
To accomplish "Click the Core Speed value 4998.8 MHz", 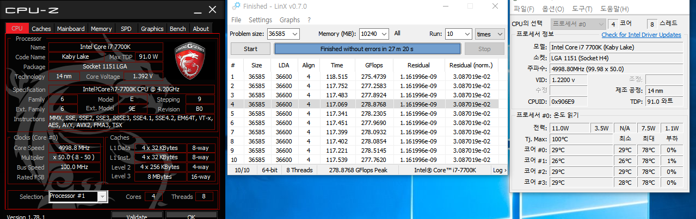I will tap(74, 148).
